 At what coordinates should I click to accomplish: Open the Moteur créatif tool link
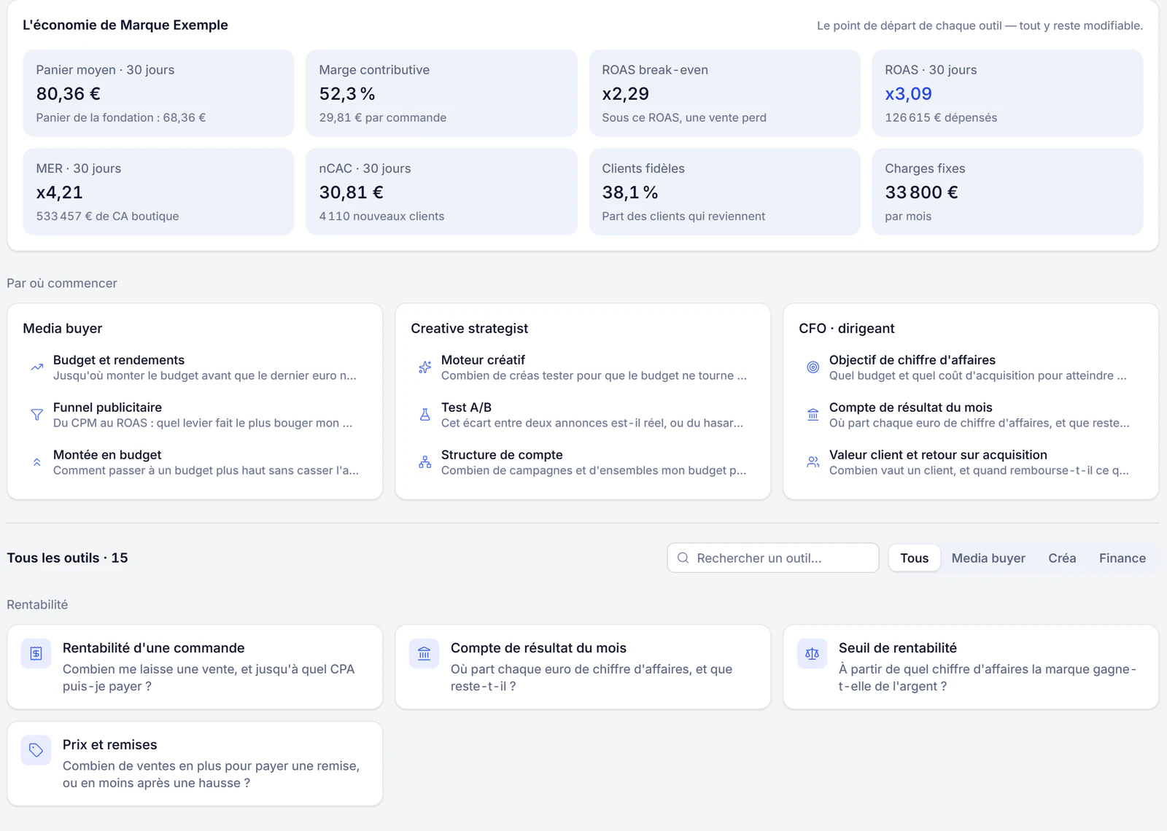pyautogui.click(x=583, y=367)
